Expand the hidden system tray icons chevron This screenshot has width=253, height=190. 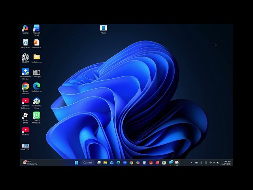[192, 163]
